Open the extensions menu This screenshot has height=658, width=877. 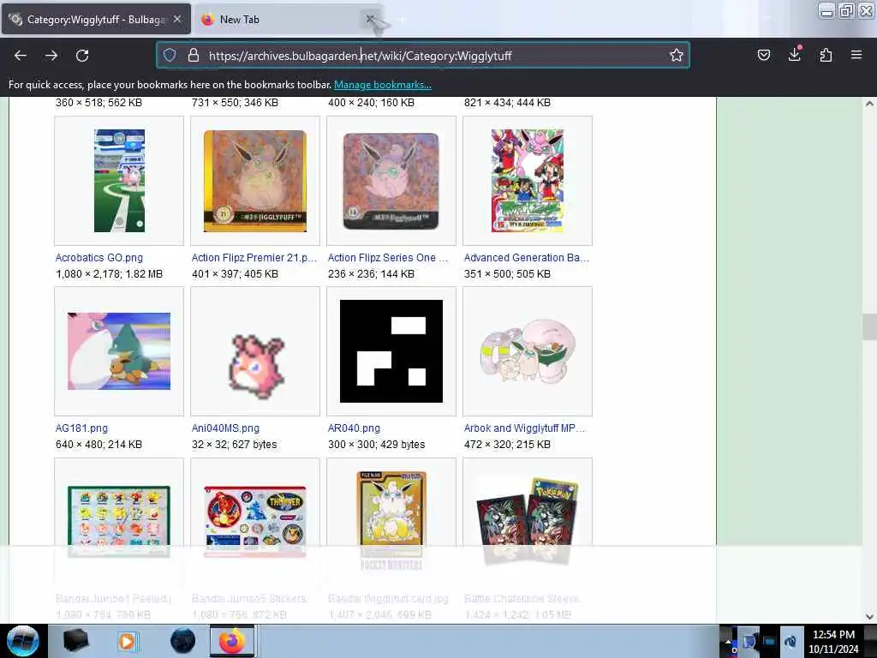click(x=826, y=55)
